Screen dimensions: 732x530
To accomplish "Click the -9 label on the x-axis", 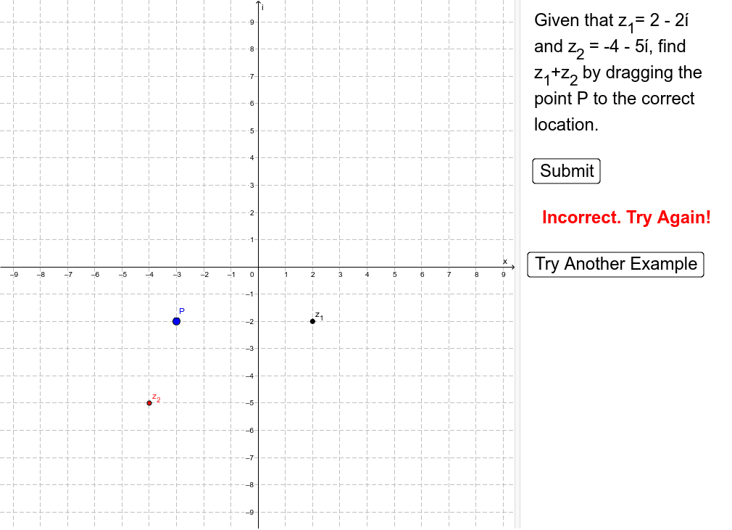I will point(15,275).
